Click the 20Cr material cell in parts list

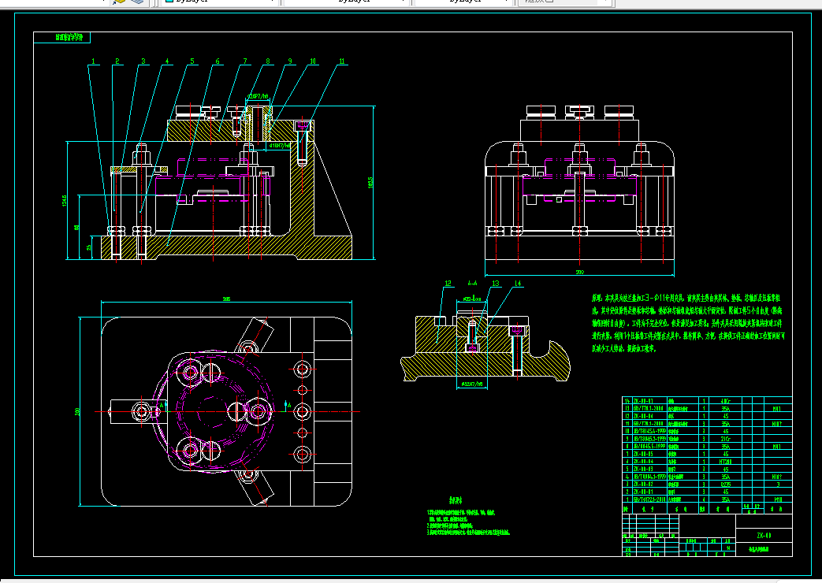(726, 439)
